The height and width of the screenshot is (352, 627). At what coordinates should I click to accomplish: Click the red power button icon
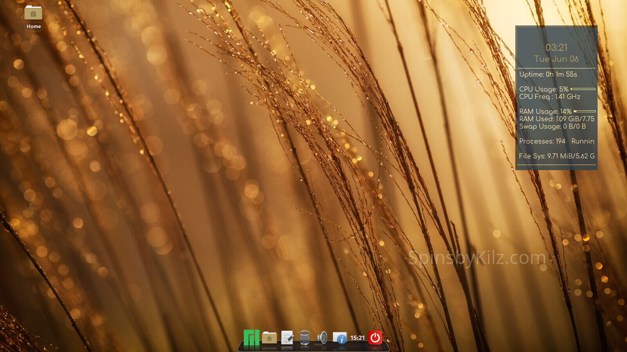[375, 338]
